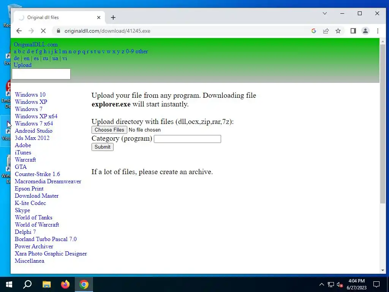389x292 pixels.
Task: Select the Original dll files tab
Action: point(59,17)
